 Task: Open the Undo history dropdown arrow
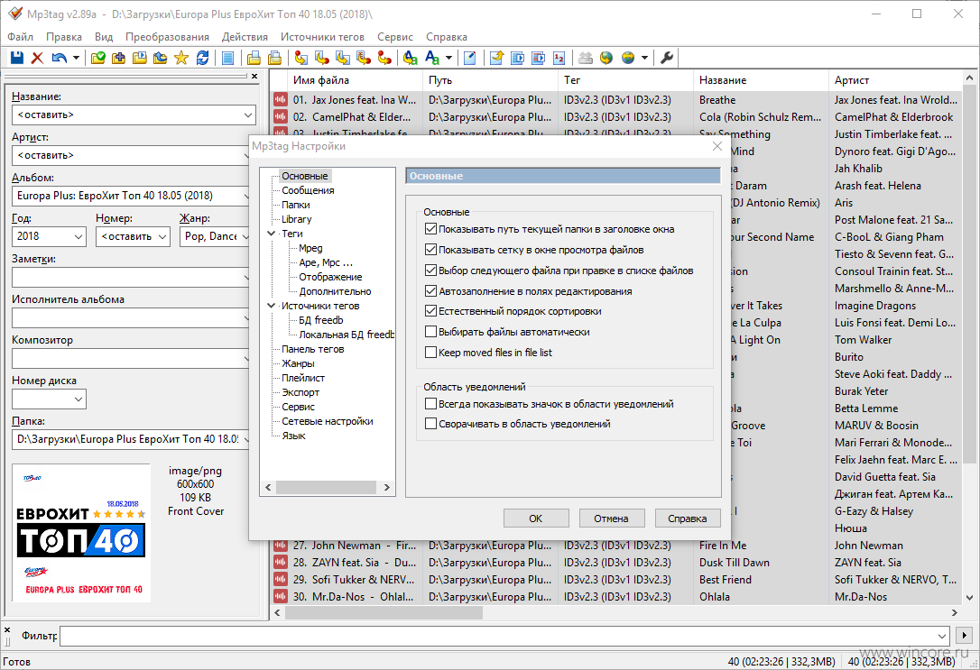click(x=76, y=58)
